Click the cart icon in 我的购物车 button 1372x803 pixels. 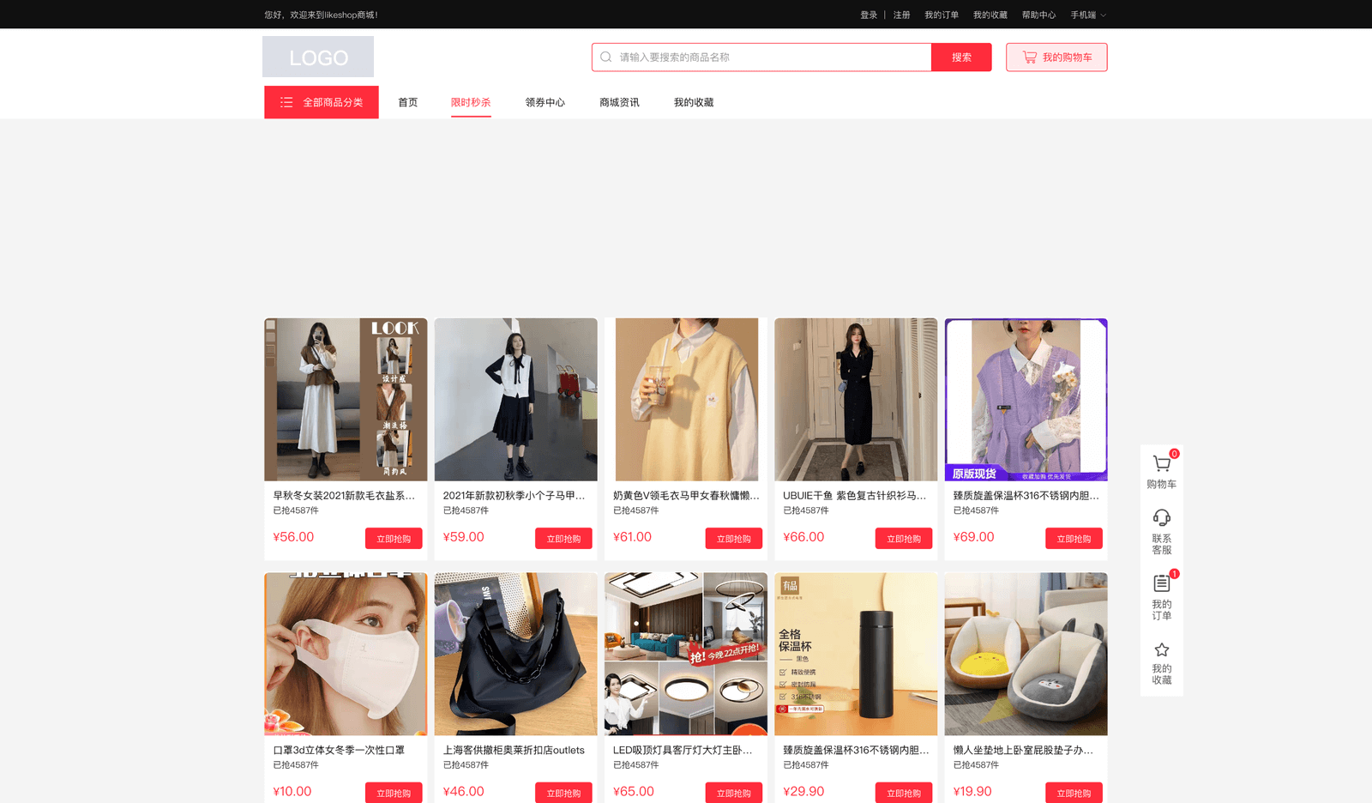coord(1029,57)
